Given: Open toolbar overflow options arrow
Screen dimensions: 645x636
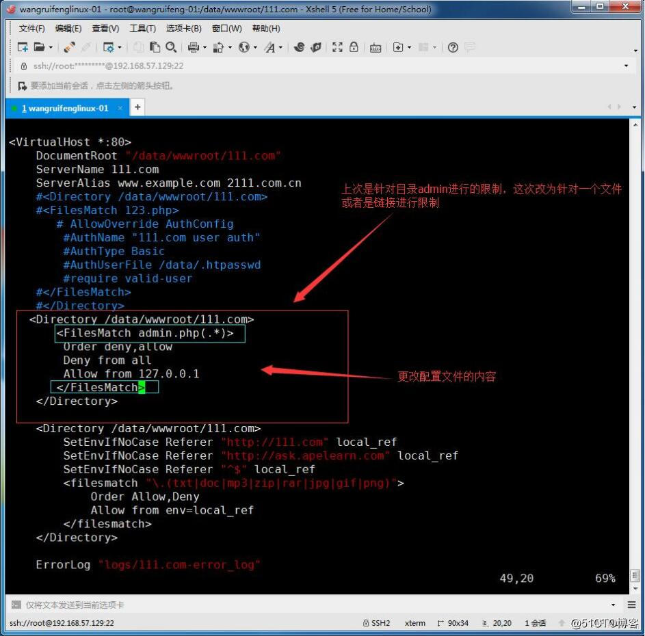Looking at the screenshot, I should tap(635, 51).
